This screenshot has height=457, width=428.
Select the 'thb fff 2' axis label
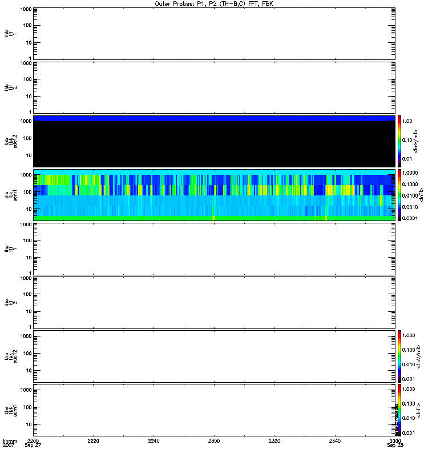10,87
